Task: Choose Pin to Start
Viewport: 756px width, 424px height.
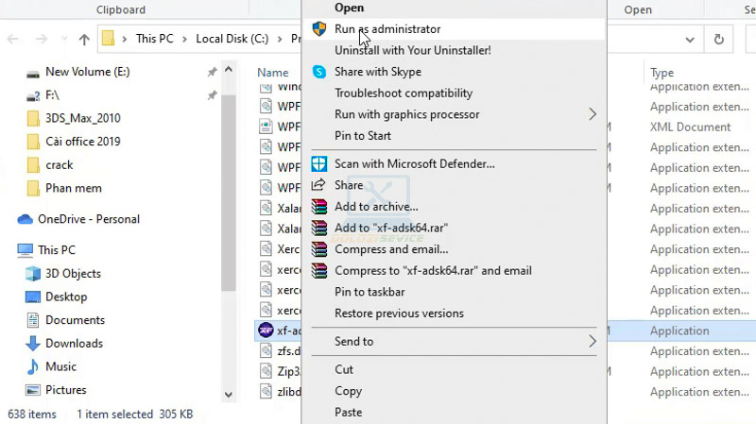Action: (454, 135)
